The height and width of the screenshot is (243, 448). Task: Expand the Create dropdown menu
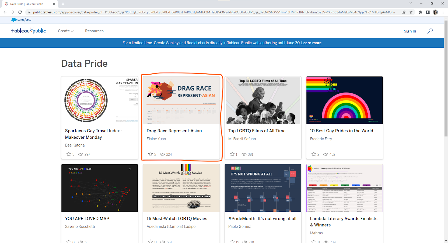click(x=66, y=31)
